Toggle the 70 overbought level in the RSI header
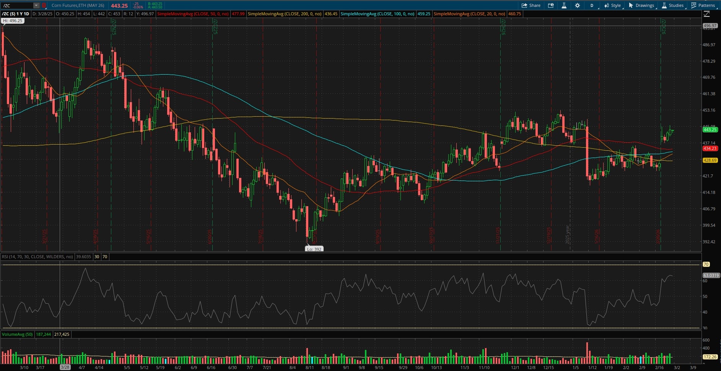Image resolution: width=721 pixels, height=371 pixels. (x=104, y=257)
